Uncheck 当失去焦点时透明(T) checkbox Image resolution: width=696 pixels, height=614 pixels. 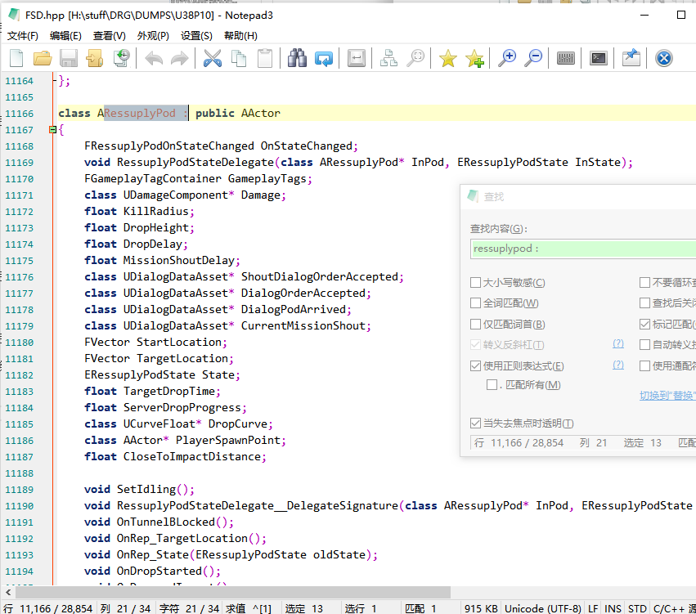(x=475, y=424)
